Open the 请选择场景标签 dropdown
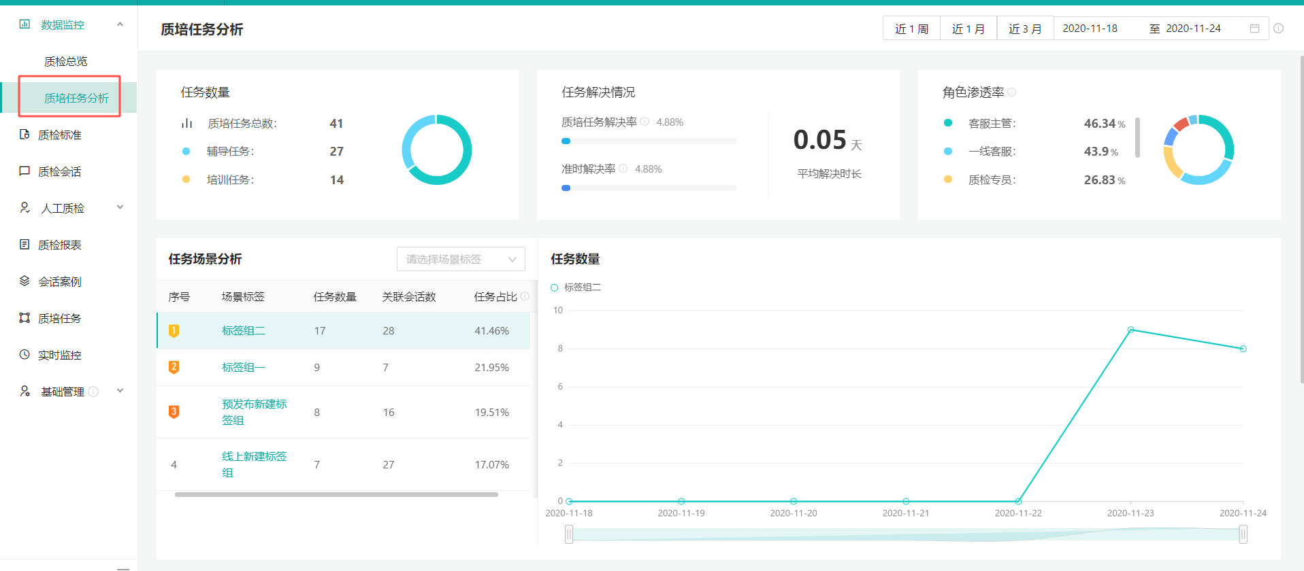1304x571 pixels. click(461, 259)
